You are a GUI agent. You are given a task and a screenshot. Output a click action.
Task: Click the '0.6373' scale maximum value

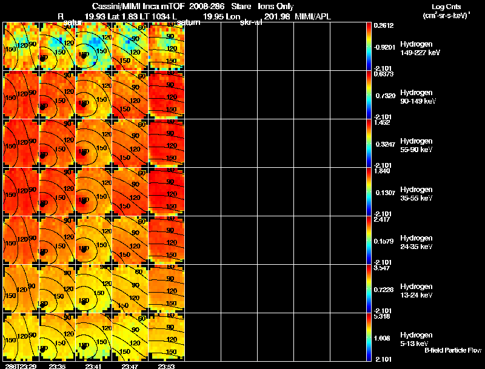pyautogui.click(x=384, y=74)
